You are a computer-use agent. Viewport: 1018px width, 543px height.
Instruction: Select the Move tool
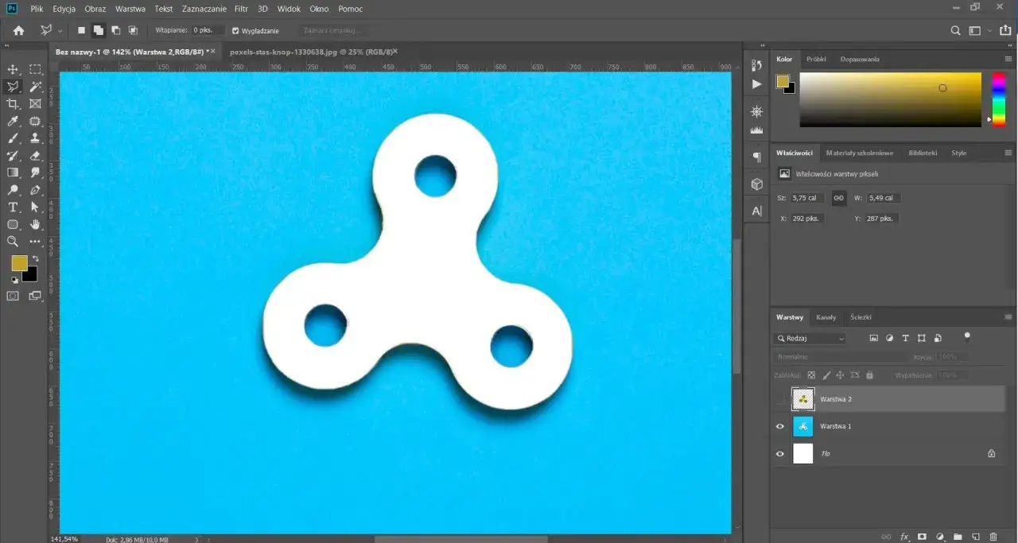(x=13, y=70)
